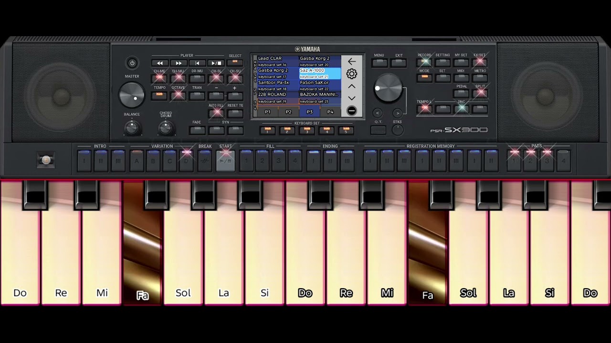Click the RESET TE button
The image size is (611, 343).
coord(235,113)
